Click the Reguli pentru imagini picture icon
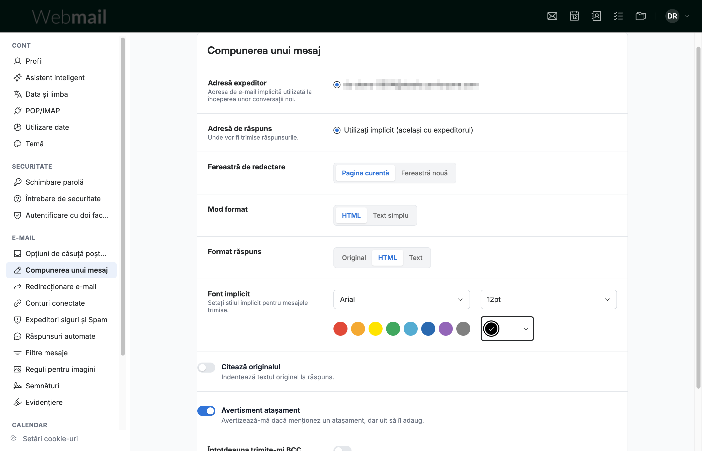This screenshot has width=702, height=451. pyautogui.click(x=18, y=369)
